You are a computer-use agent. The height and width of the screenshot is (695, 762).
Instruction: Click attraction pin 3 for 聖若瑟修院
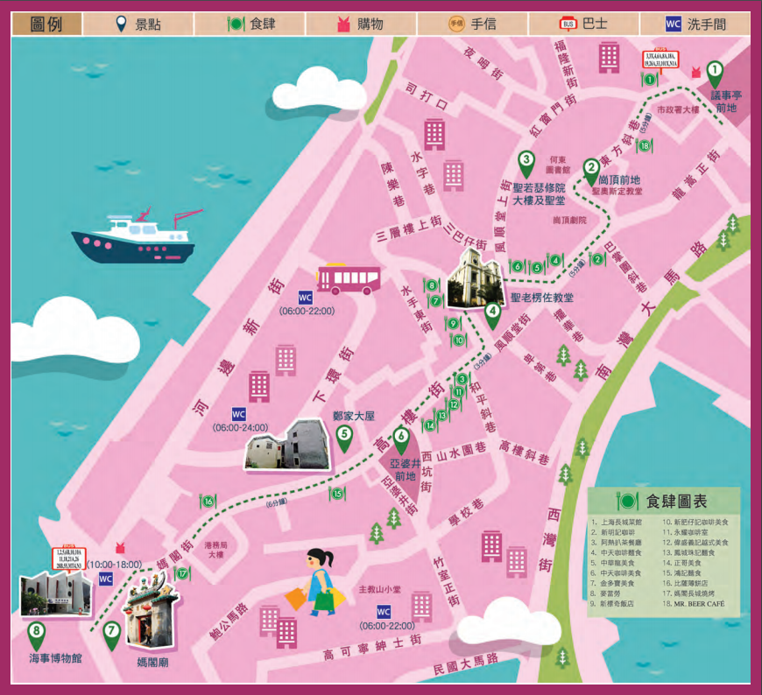point(526,162)
